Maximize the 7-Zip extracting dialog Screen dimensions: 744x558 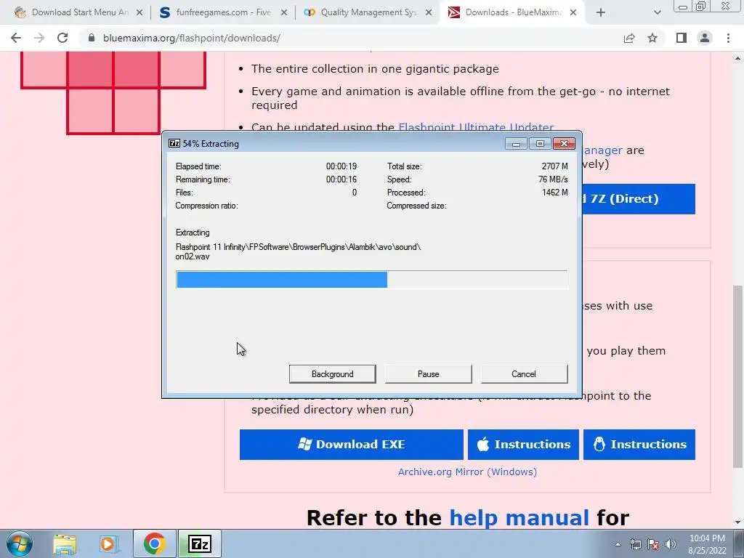540,143
